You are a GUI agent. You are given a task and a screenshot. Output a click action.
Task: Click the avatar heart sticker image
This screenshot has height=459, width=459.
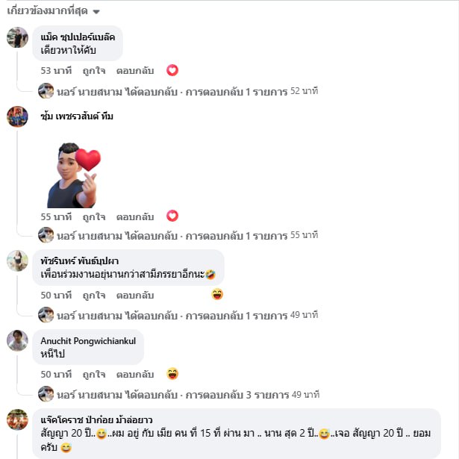[x=73, y=175]
